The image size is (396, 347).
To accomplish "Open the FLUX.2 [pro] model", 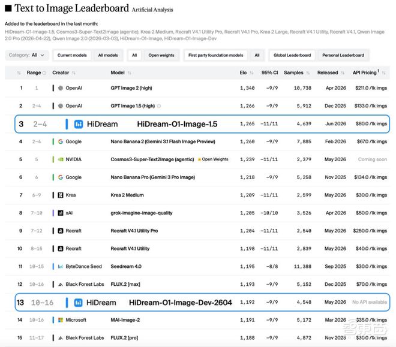I will (124, 338).
